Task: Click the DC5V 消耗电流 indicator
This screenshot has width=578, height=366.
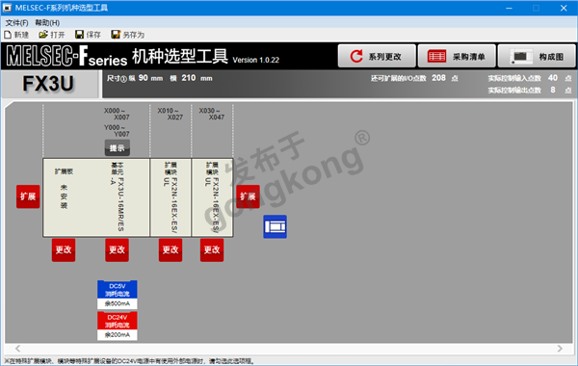Action: [118, 290]
